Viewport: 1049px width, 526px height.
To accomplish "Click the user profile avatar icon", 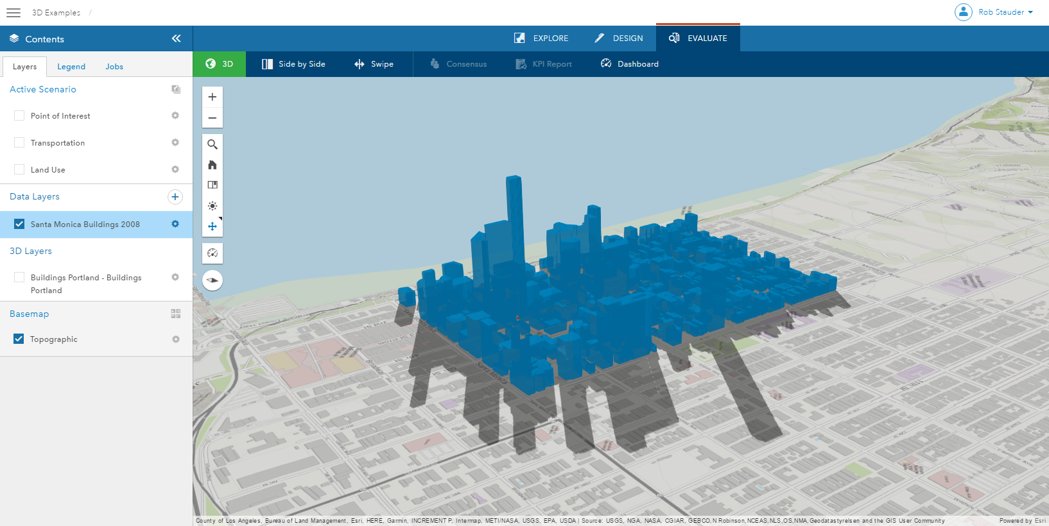I will point(963,12).
